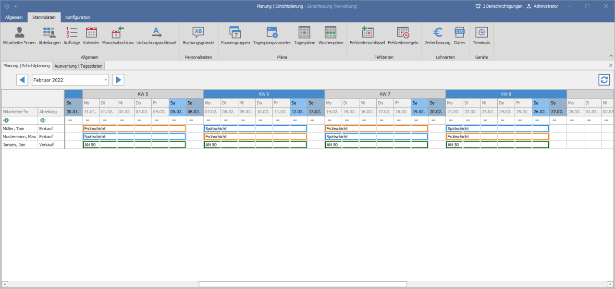Image resolution: width=615 pixels, height=289 pixels.
Task: Open the Mitarbeiter*in column filter operator
Action: coord(5,120)
